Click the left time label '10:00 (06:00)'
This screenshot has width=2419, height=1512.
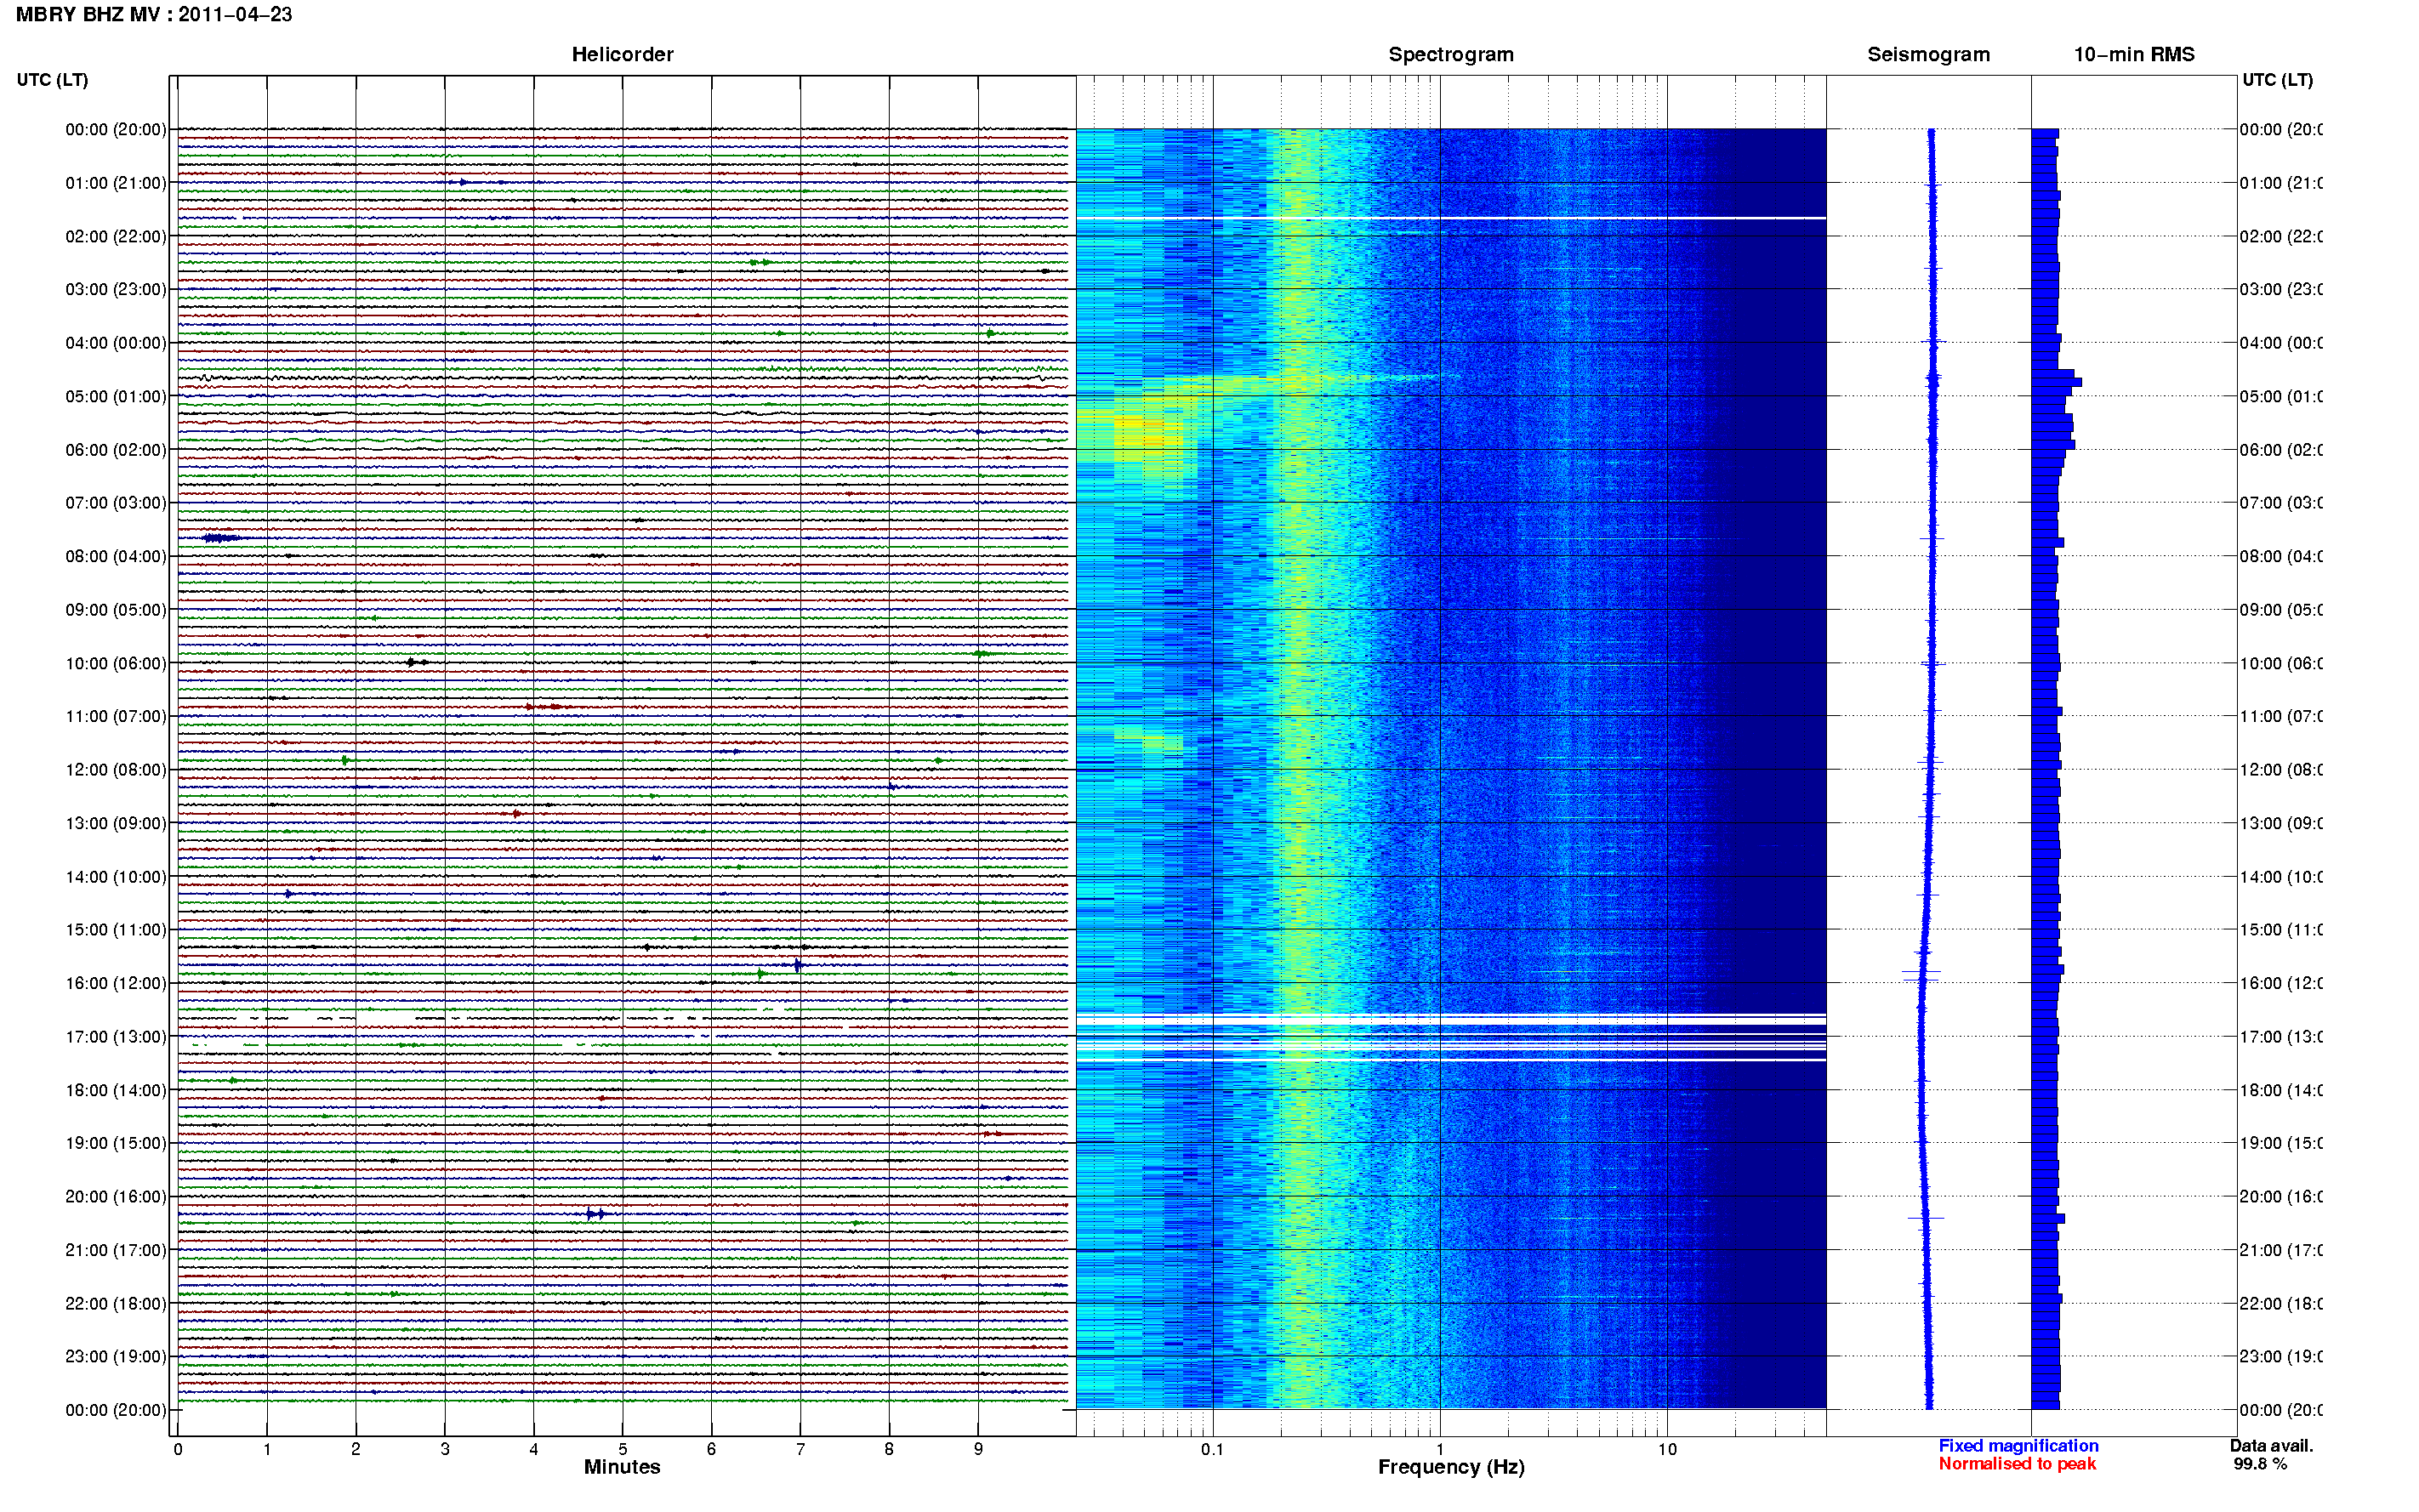click(x=116, y=663)
